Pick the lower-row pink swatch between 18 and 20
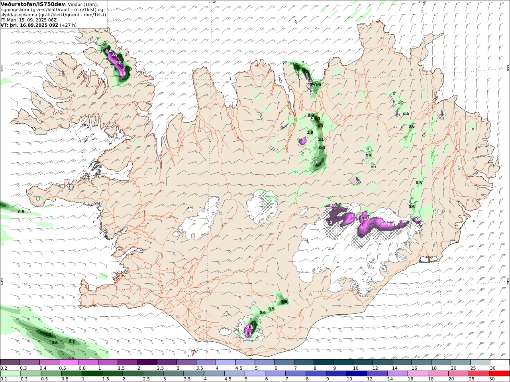This screenshot has width=510, height=382. pyautogui.click(x=438, y=374)
